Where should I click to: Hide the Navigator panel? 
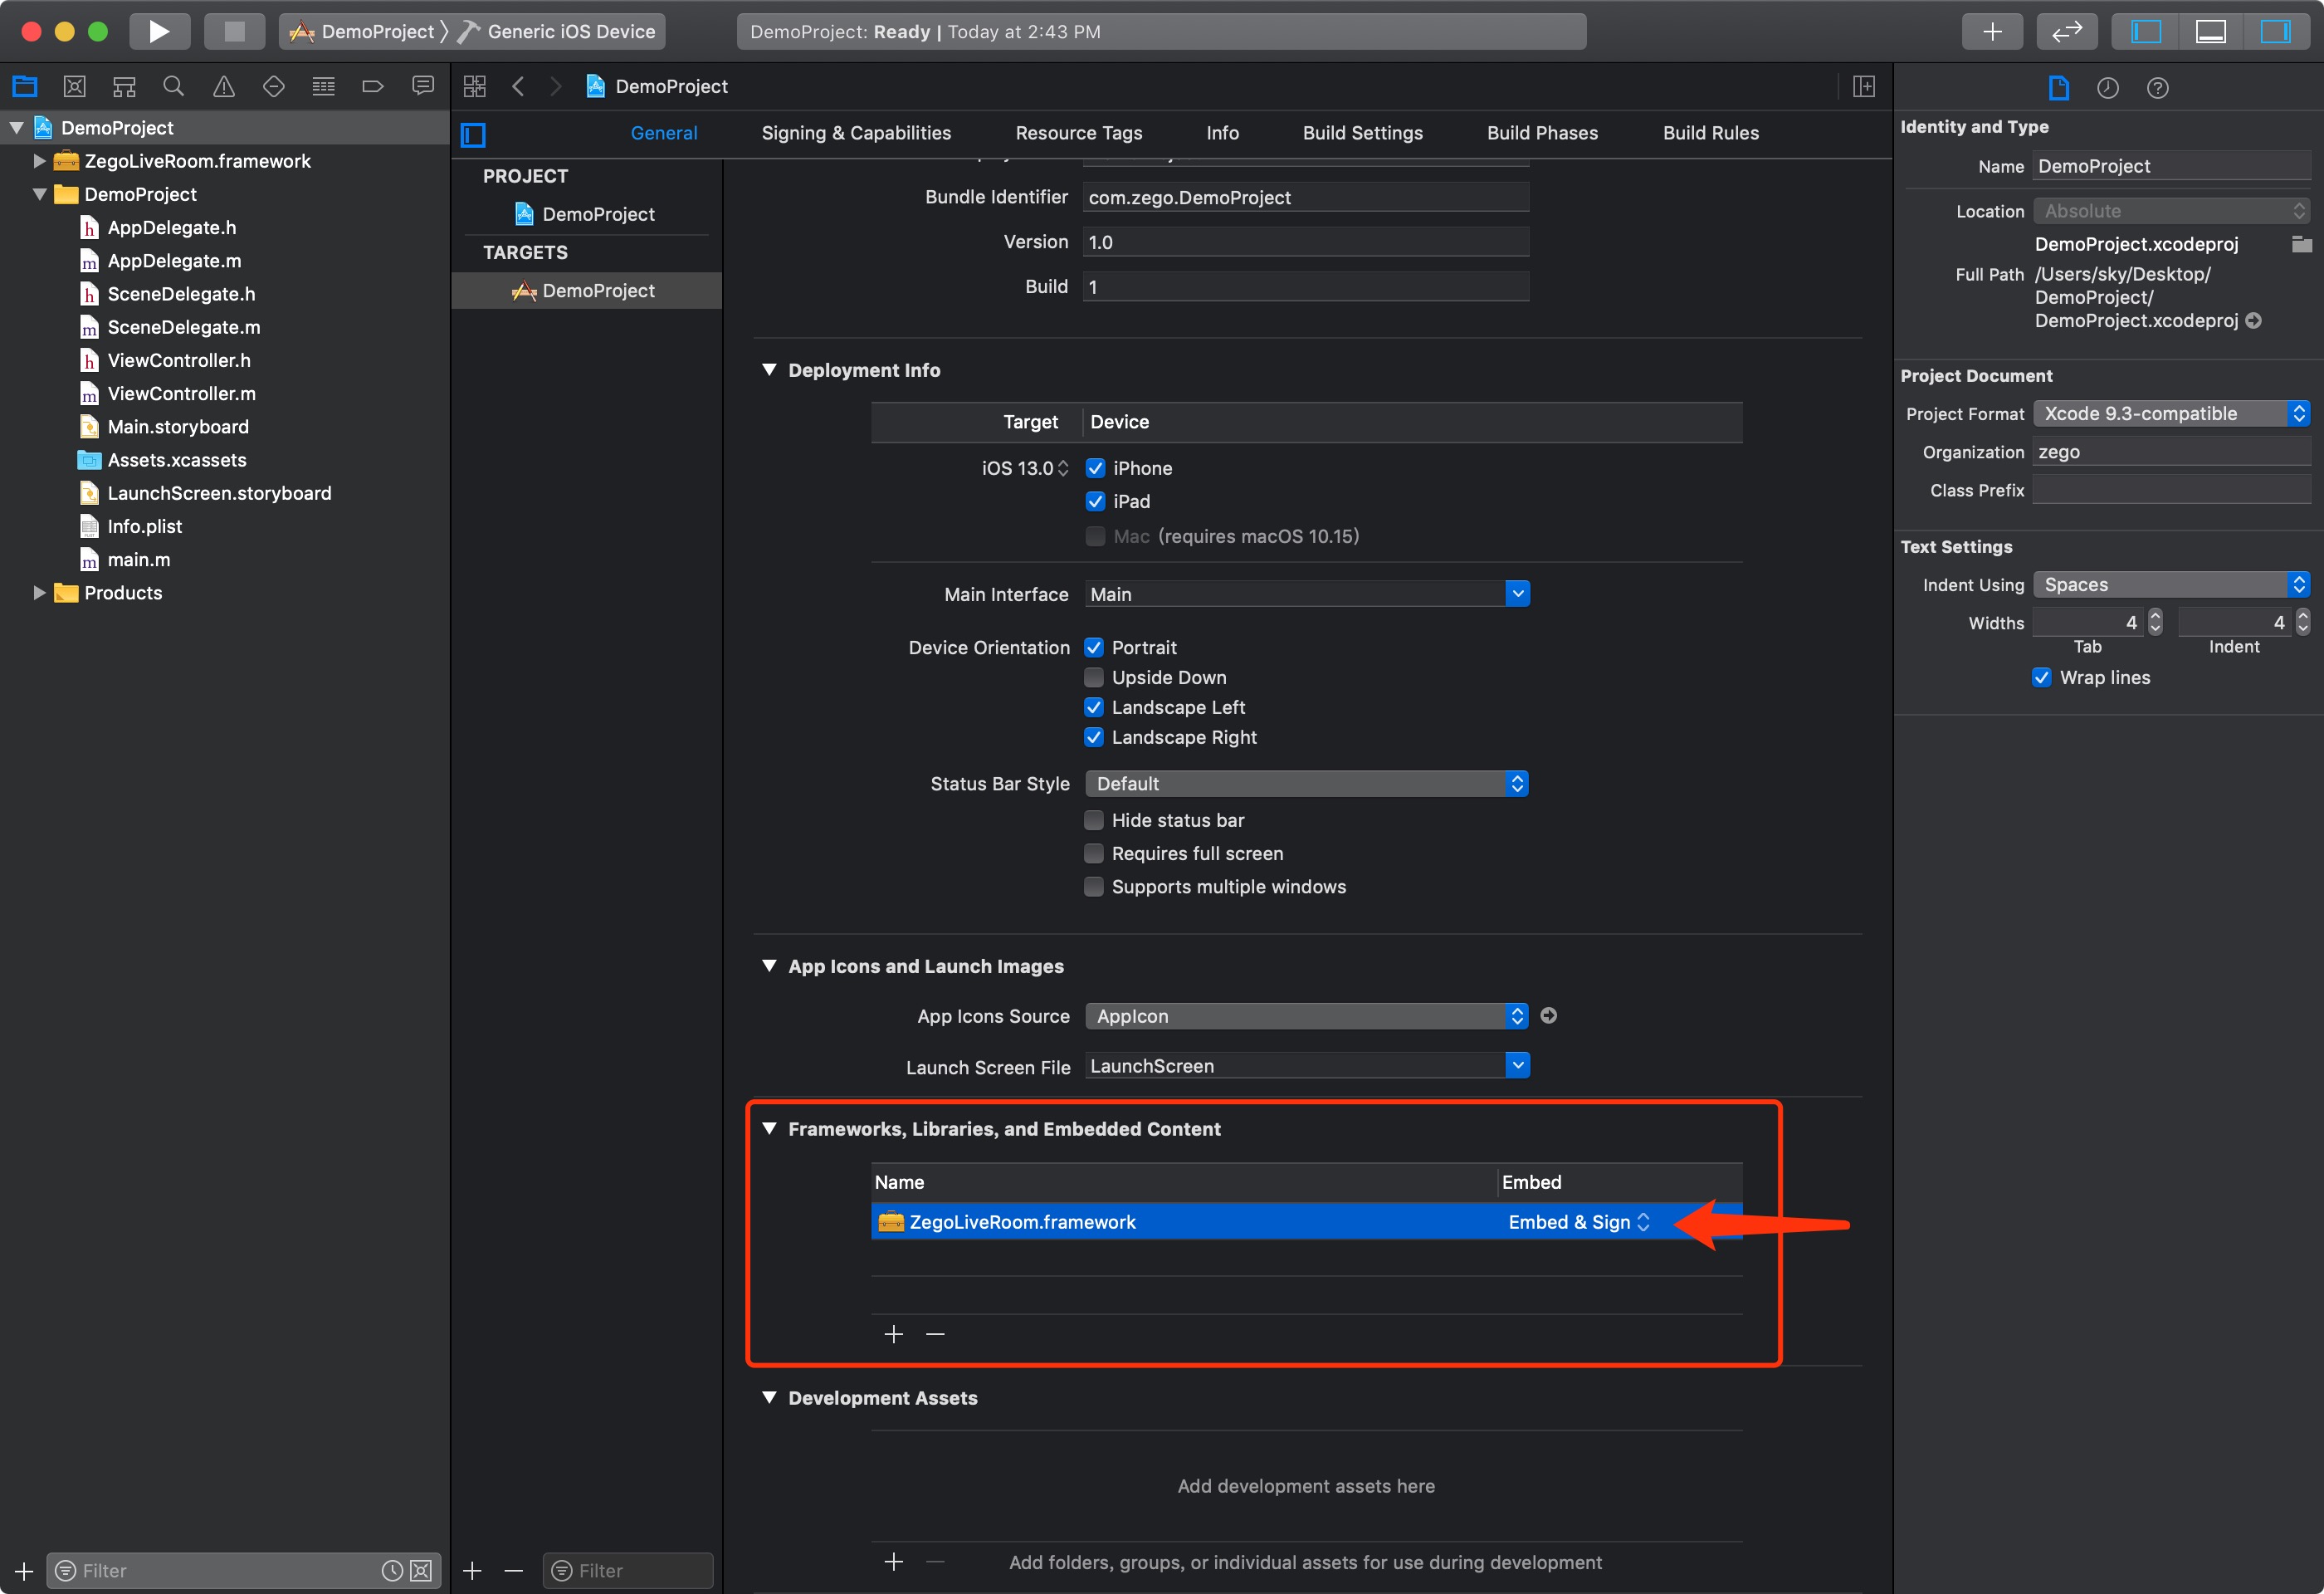point(2145,31)
